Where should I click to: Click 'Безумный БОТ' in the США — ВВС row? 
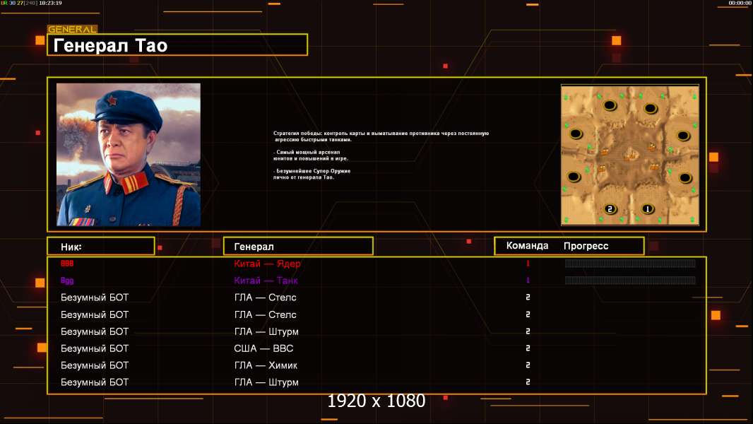95,348
